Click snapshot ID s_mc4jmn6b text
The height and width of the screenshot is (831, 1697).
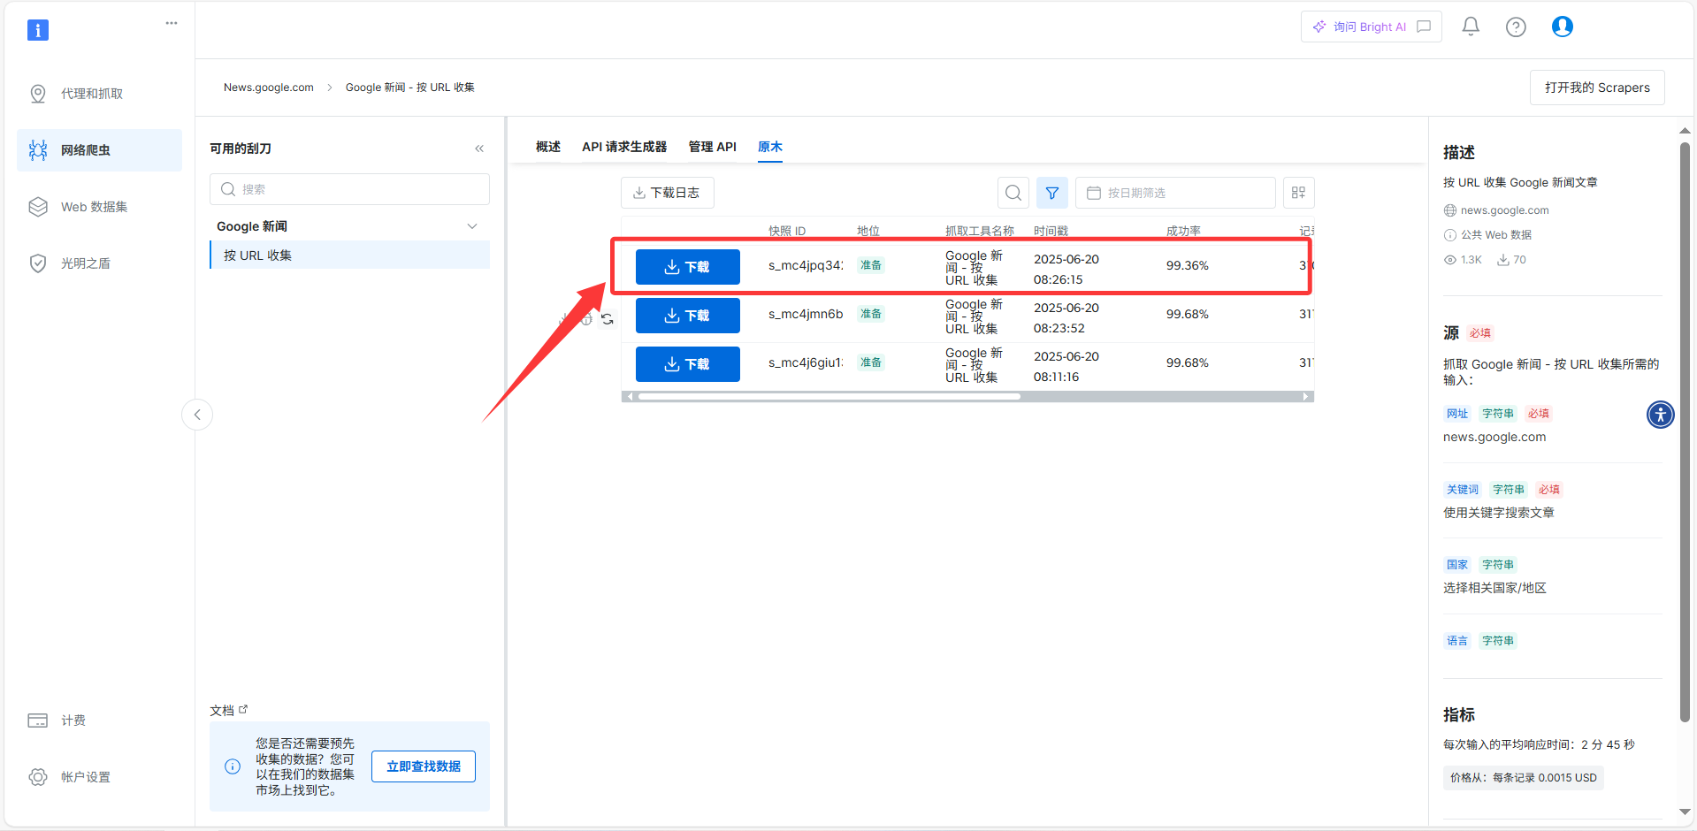806,314
